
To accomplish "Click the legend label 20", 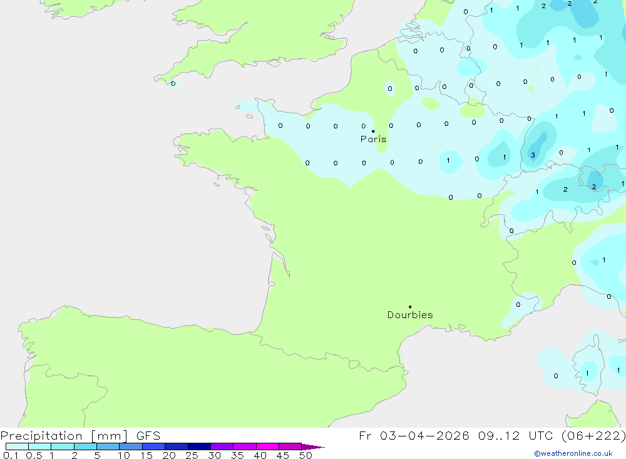I will click(x=169, y=455).
